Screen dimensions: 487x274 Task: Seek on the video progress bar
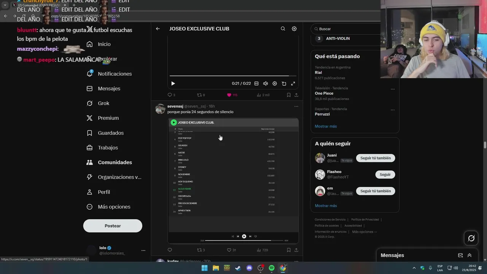pos(233,76)
